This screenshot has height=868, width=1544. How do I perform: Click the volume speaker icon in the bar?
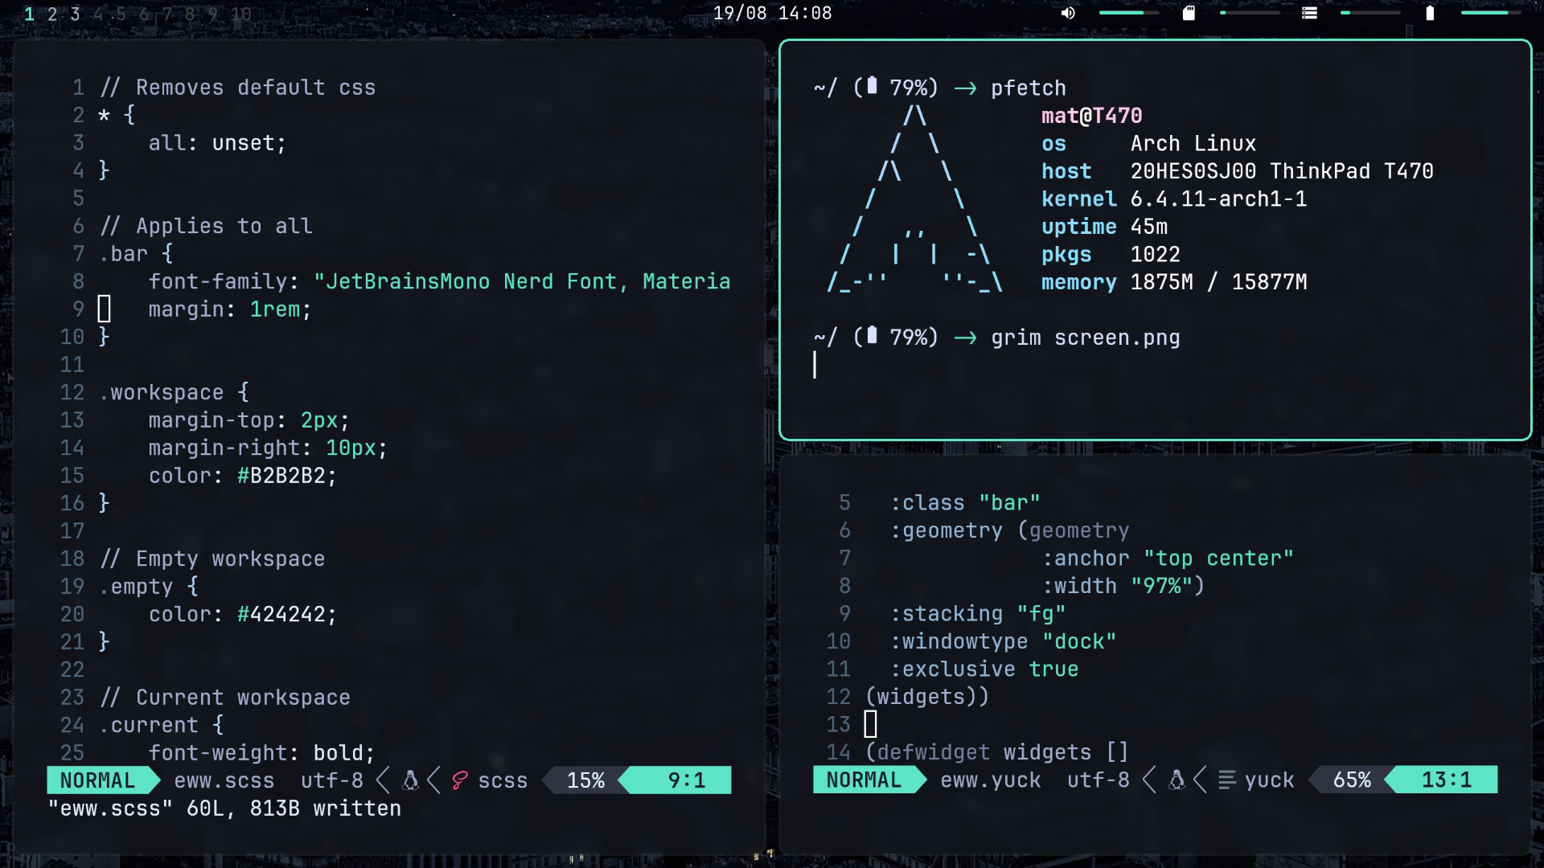pyautogui.click(x=1068, y=13)
